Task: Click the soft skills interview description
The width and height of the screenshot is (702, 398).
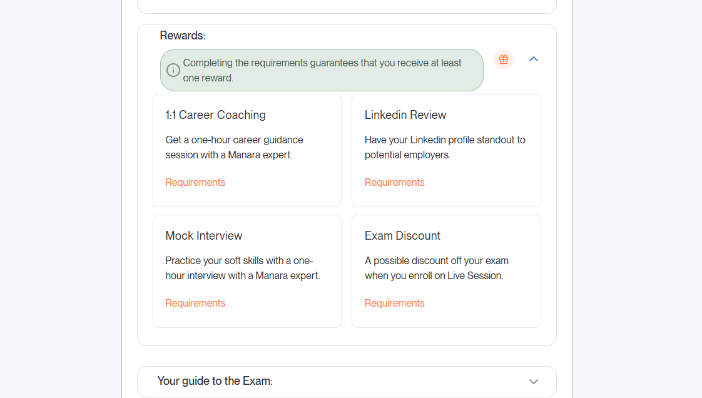Action: click(x=243, y=268)
